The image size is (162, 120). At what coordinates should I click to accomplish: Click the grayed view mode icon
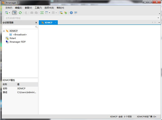(53, 13)
